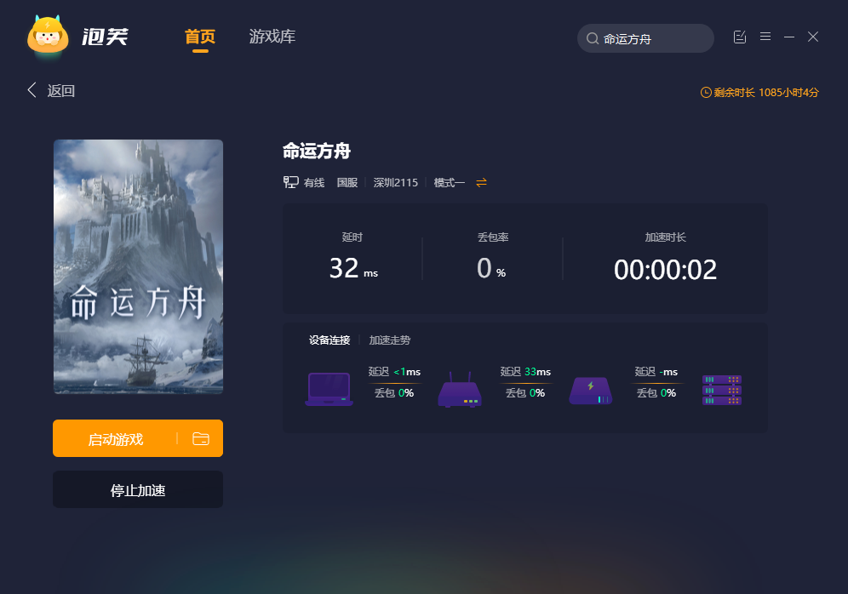Click the 加速时长 label
This screenshot has width=848, height=594.
coord(665,237)
